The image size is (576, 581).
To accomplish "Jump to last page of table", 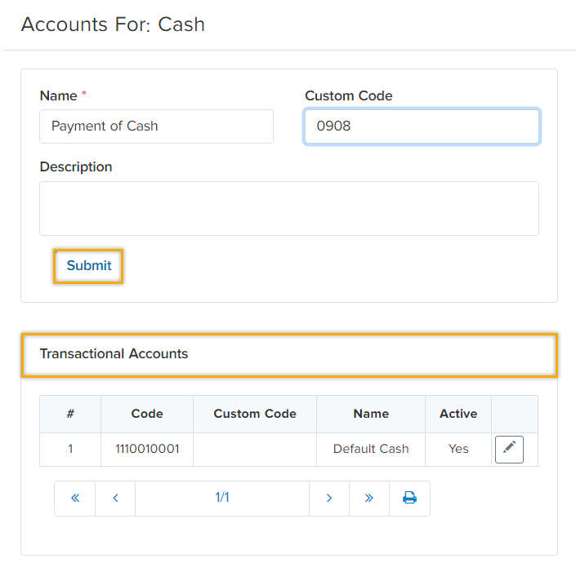I will click(369, 498).
